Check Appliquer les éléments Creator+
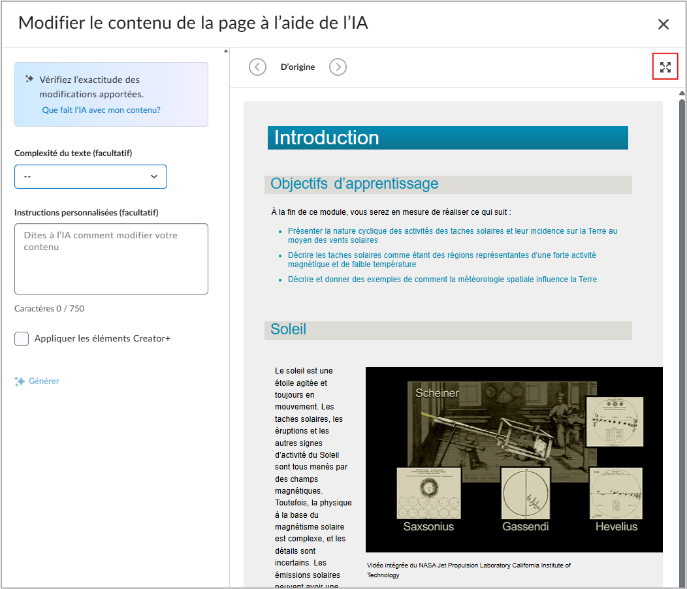The image size is (687, 589). tap(22, 339)
